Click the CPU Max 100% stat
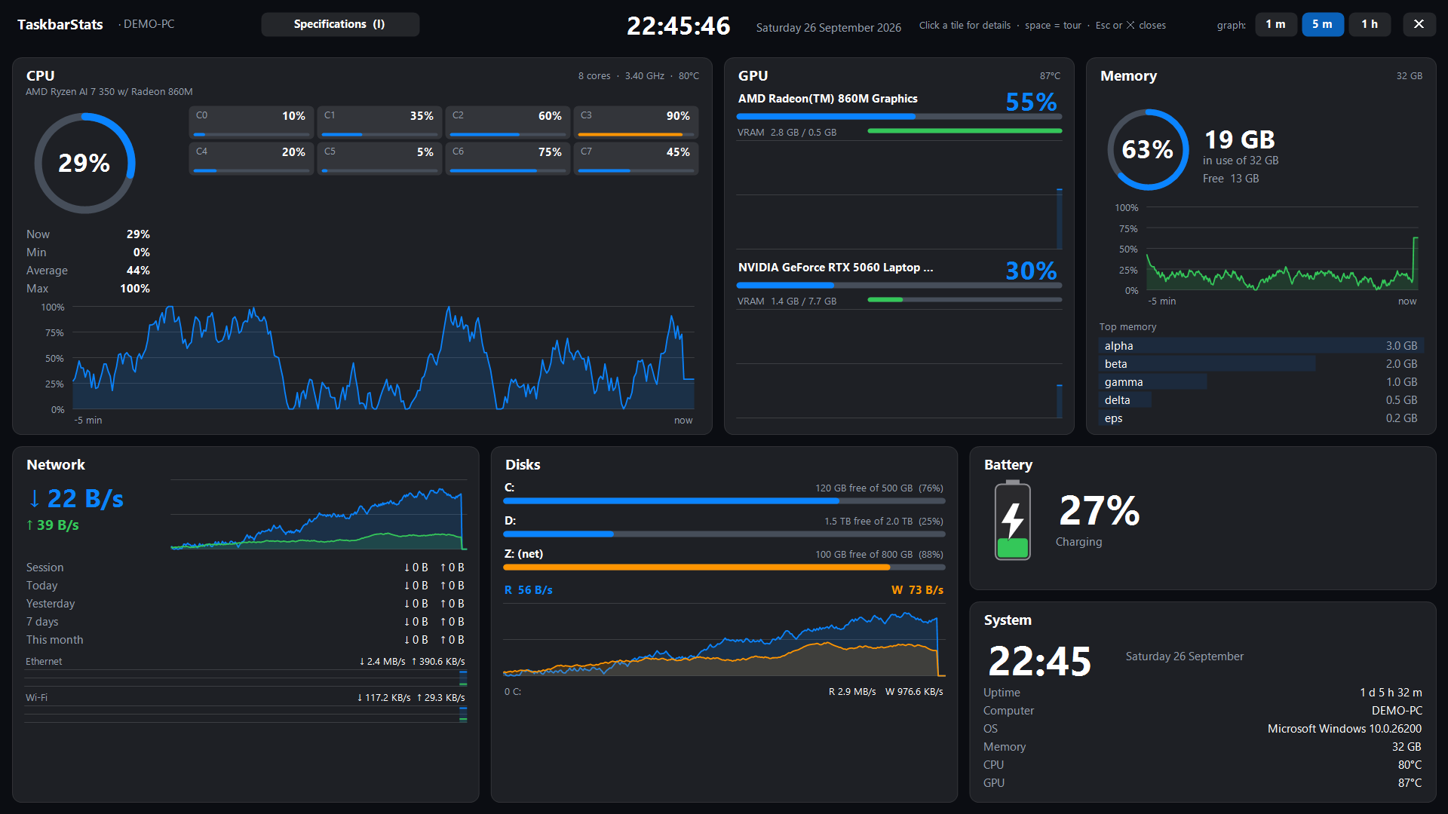Screen dimensions: 1448x814 (x=88, y=289)
